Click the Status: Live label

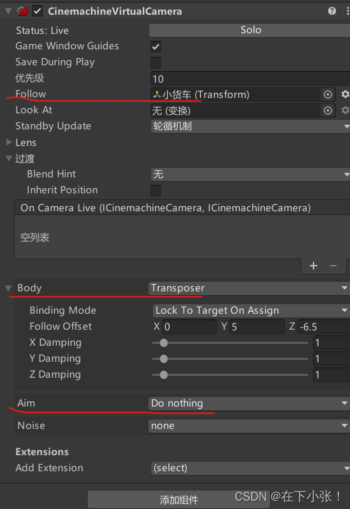(42, 31)
